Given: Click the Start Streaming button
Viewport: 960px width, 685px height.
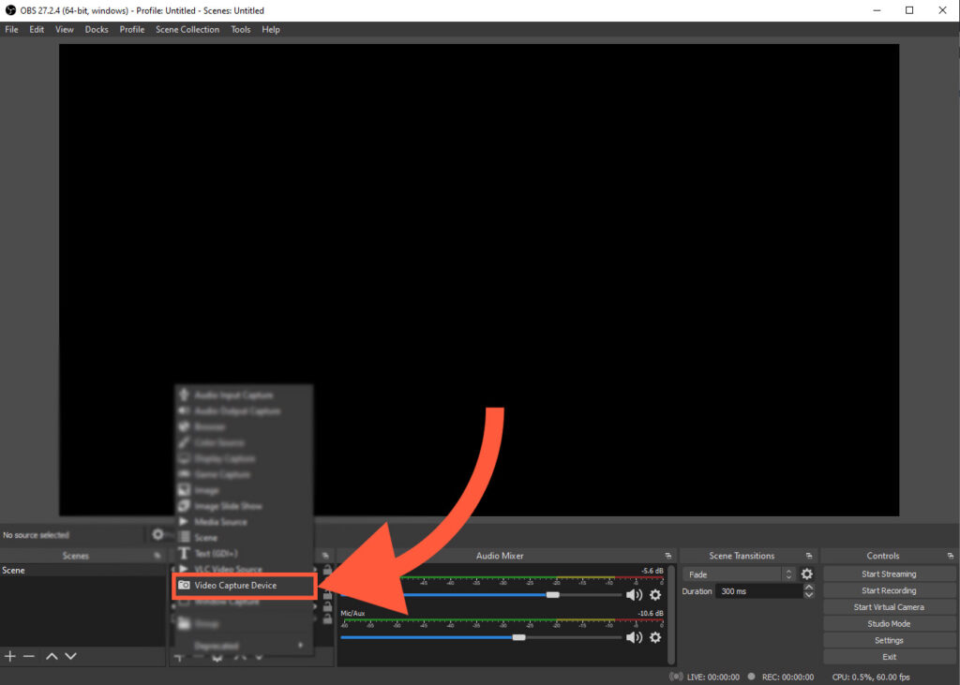Looking at the screenshot, I should pyautogui.click(x=887, y=573).
